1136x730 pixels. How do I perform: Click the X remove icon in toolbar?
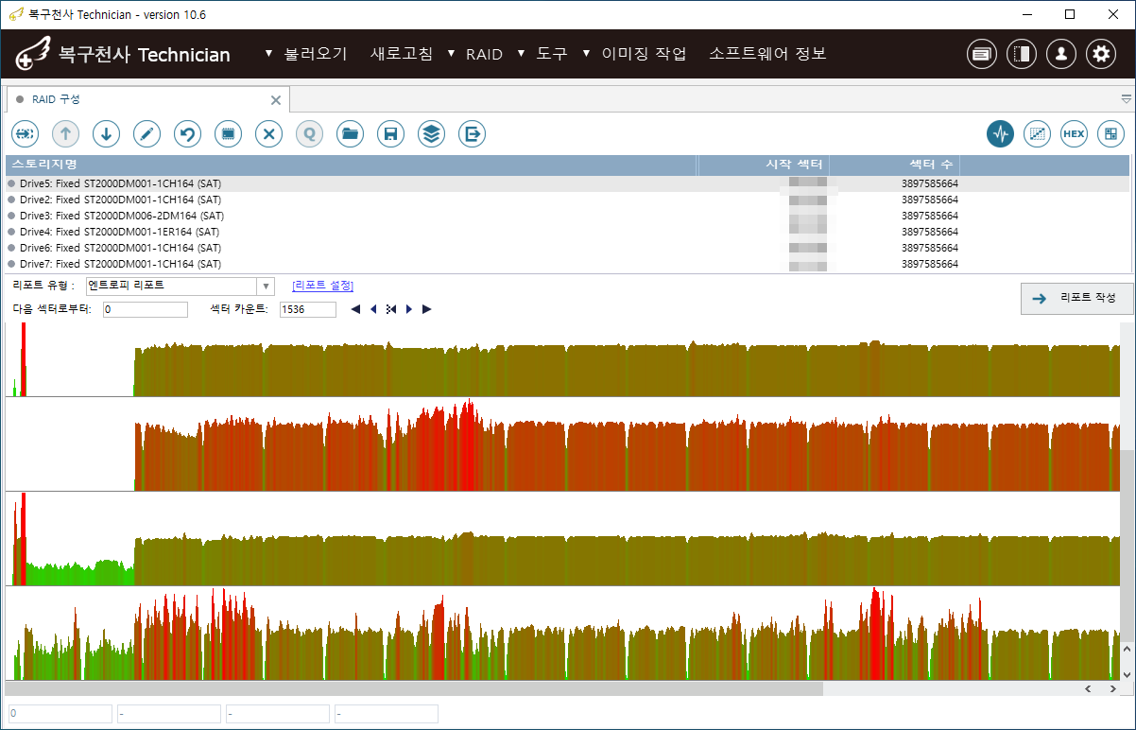pyautogui.click(x=268, y=134)
